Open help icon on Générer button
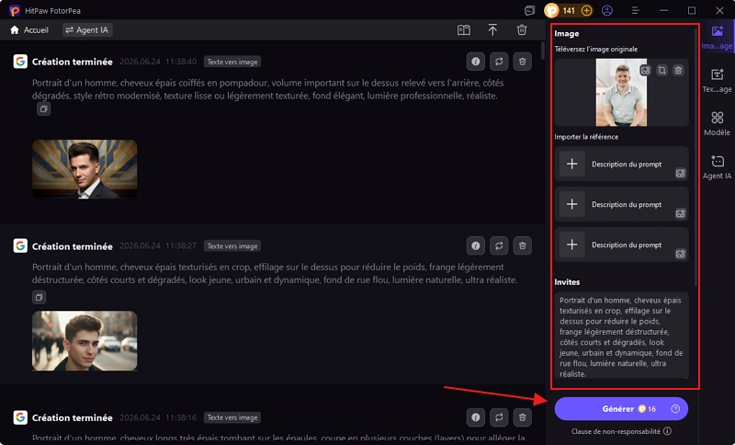Screen dimensions: 735x445 coord(675,409)
